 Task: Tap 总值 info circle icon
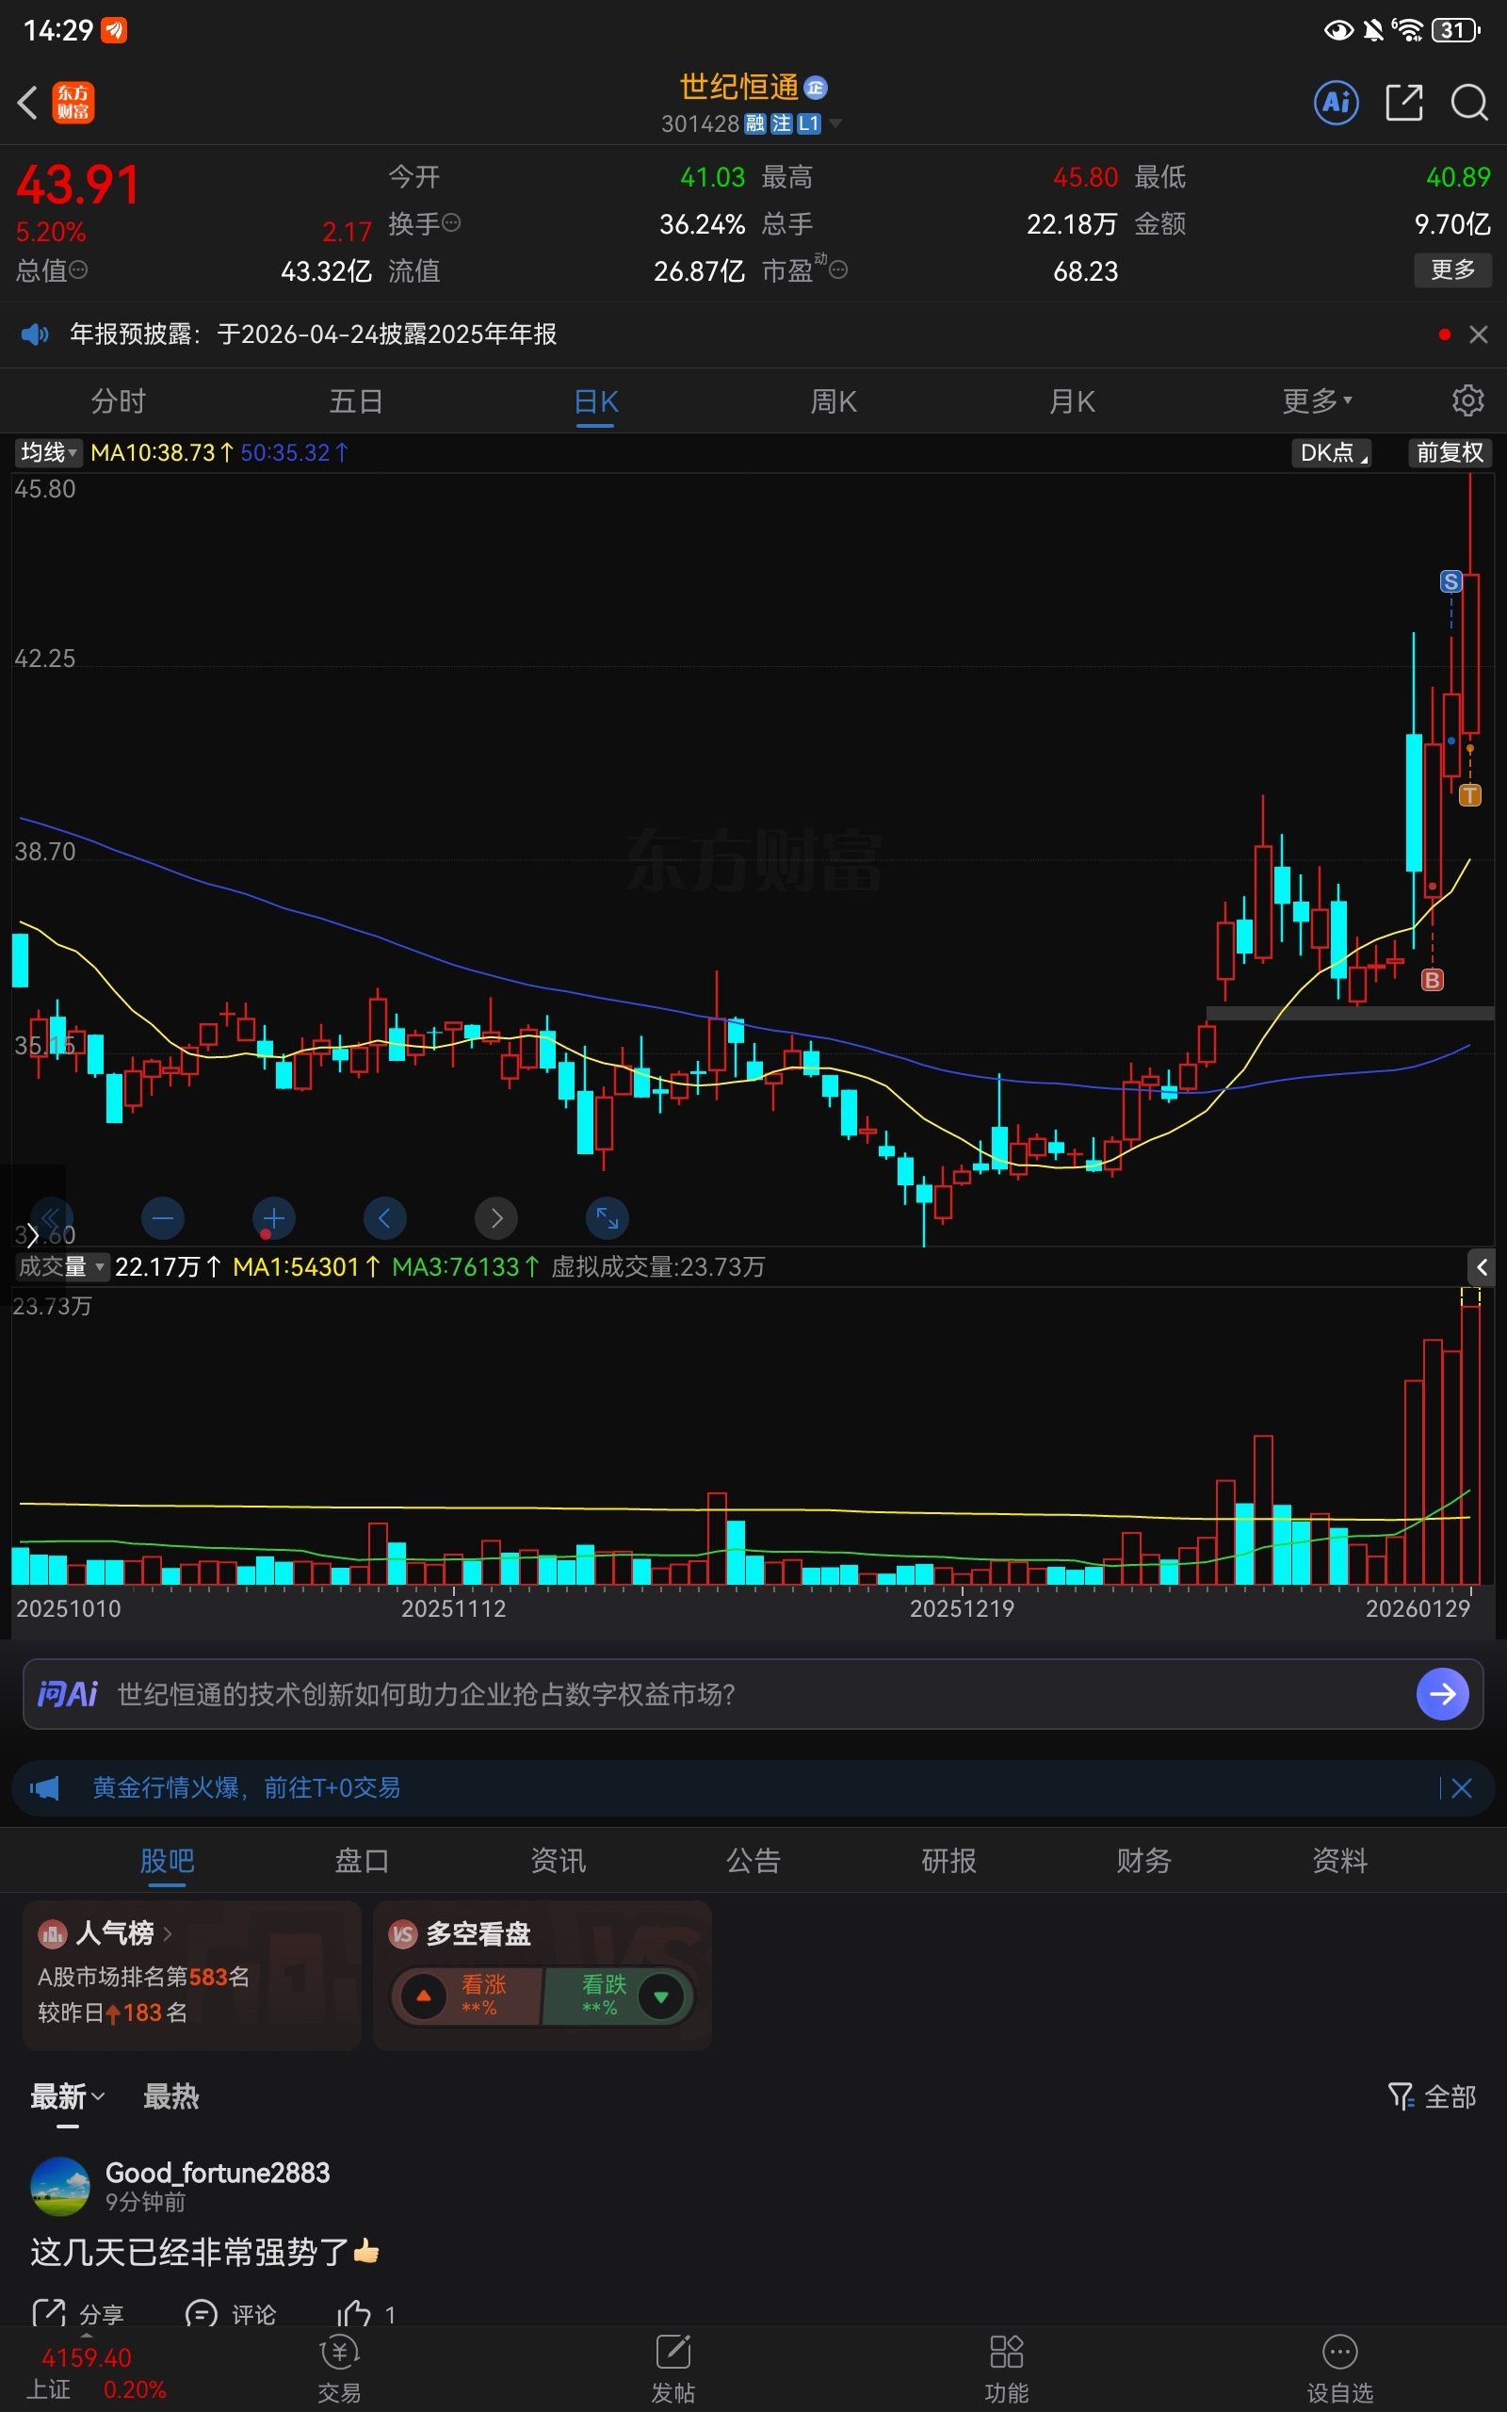point(79,269)
